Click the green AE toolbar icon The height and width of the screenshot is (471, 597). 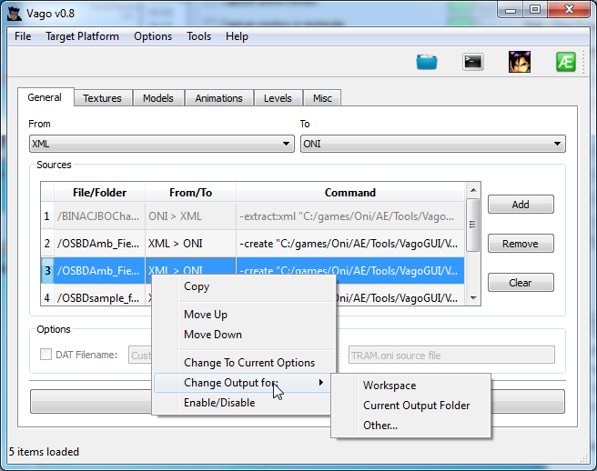pyautogui.click(x=566, y=62)
